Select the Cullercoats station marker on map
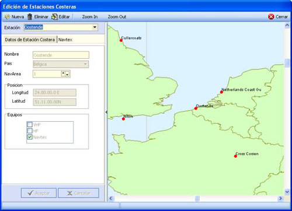The image size is (292, 211). [x=121, y=40]
